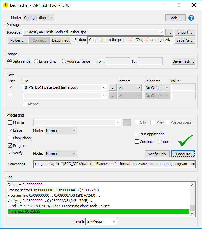Toggle the Verify checkbox
The width and height of the screenshot is (202, 229).
10,153
